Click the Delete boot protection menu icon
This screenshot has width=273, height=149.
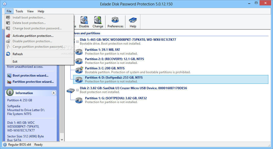(8, 23)
